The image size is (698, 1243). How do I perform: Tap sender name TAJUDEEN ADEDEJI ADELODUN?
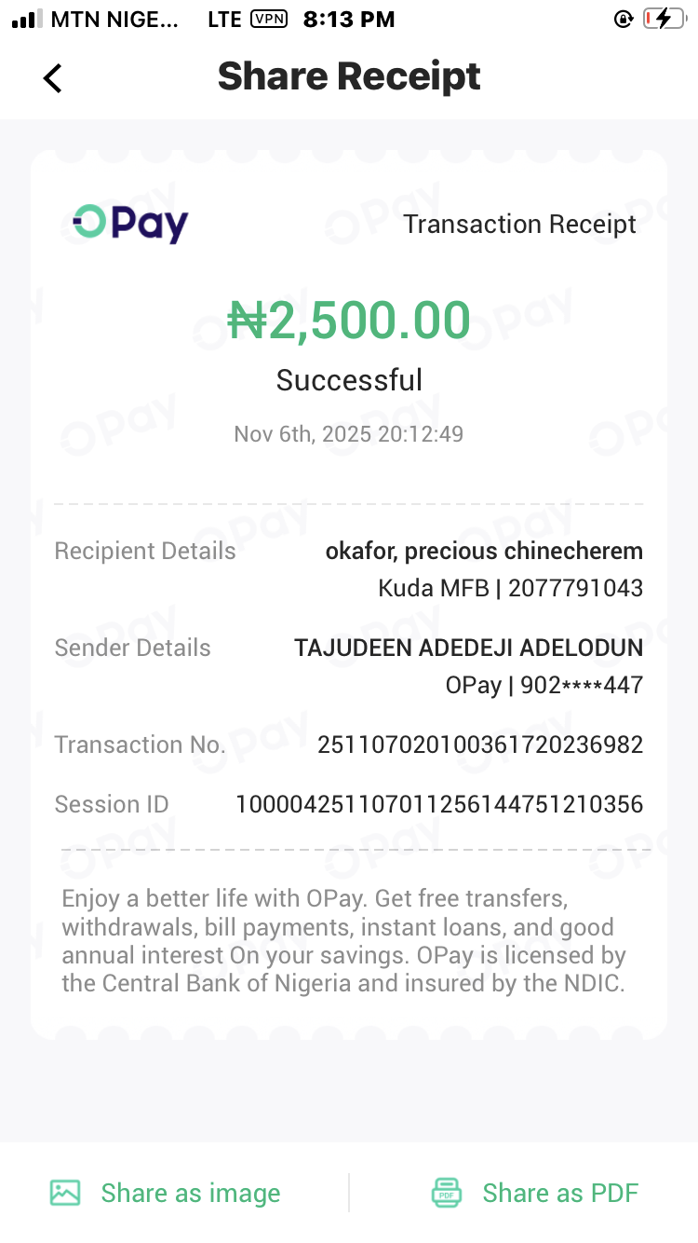tap(468, 648)
